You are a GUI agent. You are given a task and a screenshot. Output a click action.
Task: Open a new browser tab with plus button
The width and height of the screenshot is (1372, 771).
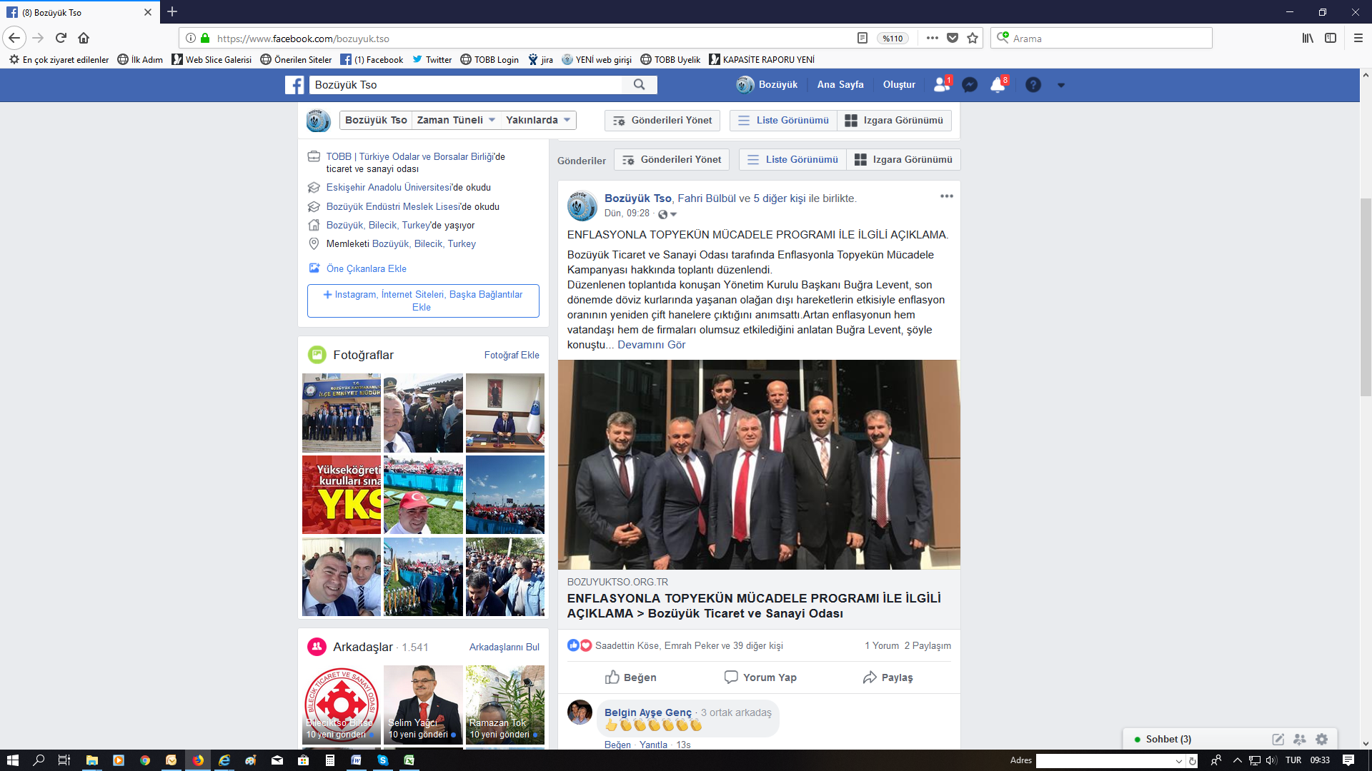coord(172,11)
